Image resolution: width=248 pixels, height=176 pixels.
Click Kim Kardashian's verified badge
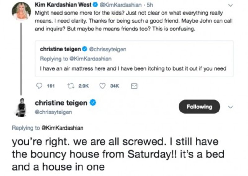96,5
